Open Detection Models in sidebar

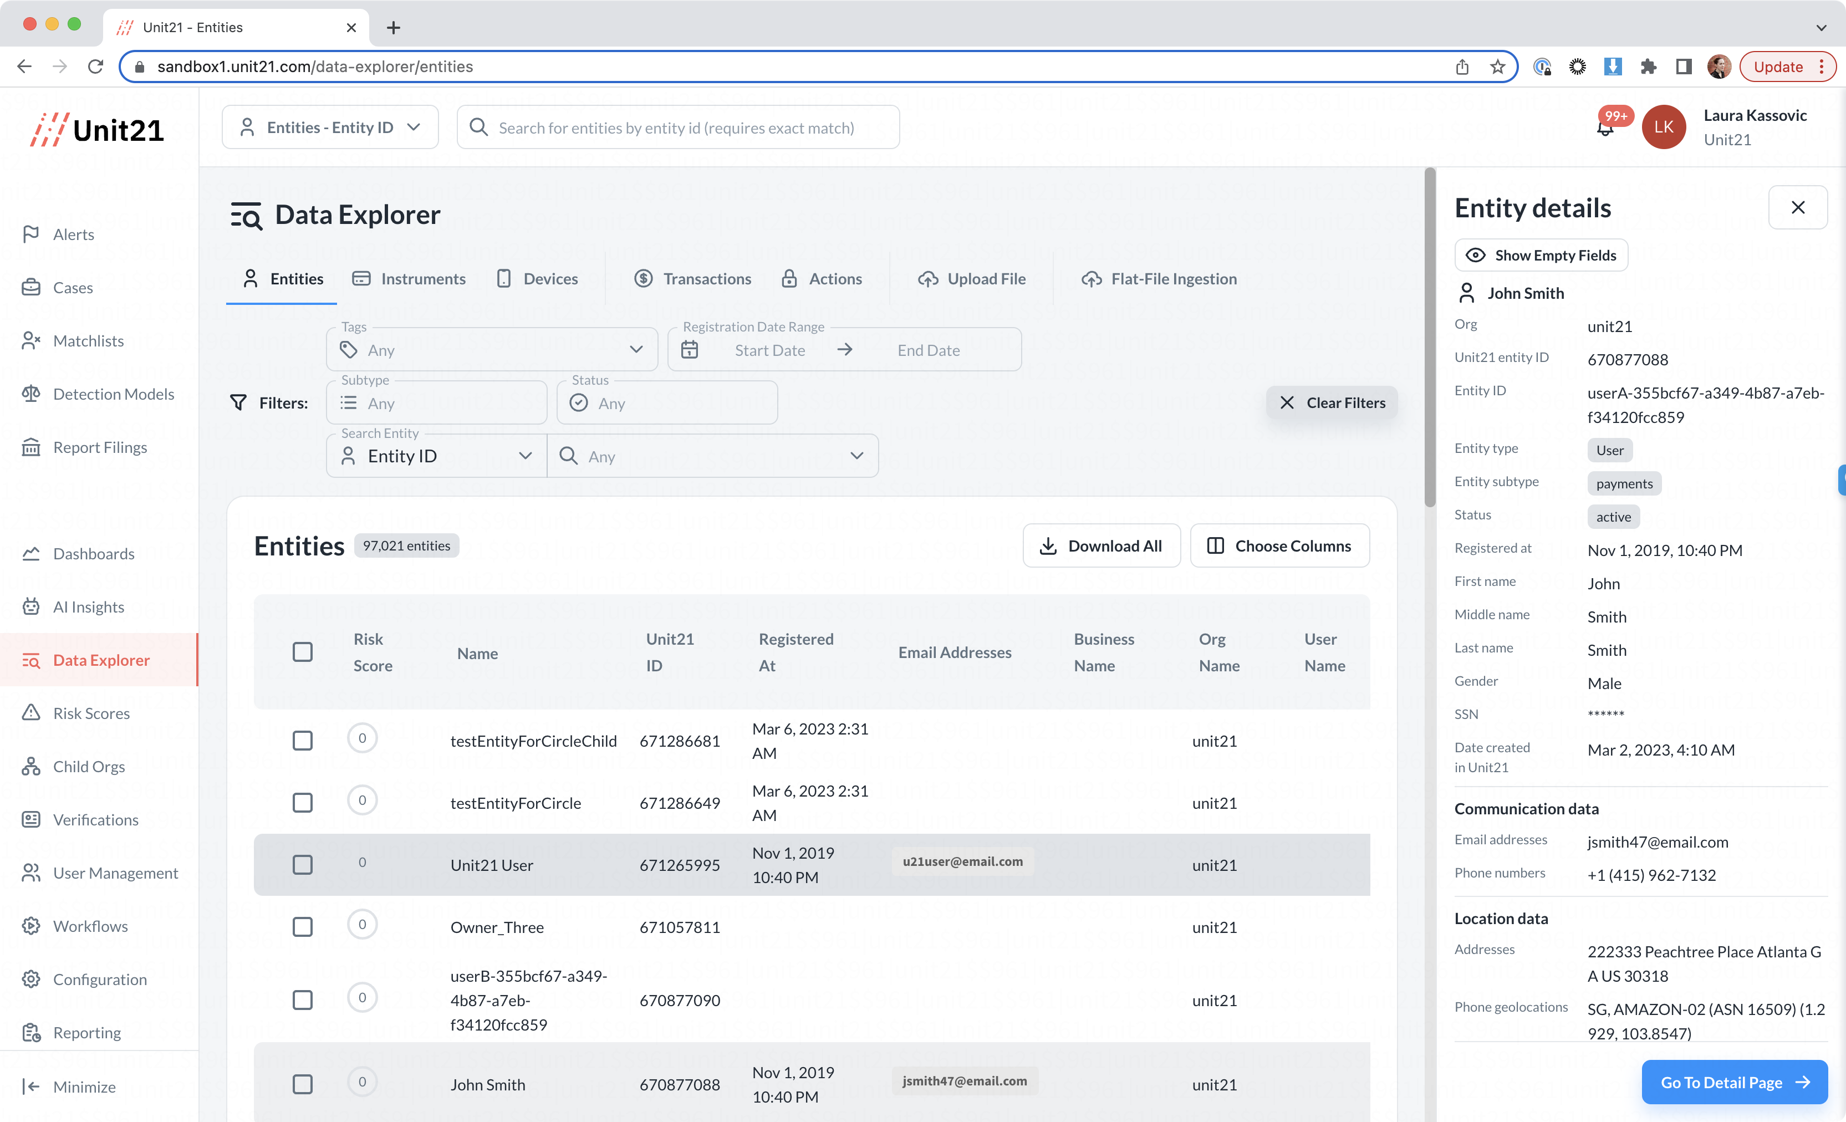pyautogui.click(x=113, y=394)
